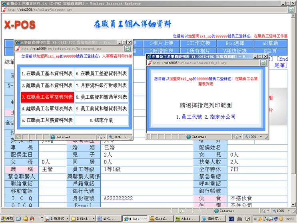Select menu item 1.在職員工基本資料列表
This screenshot has width=297, height=223.
(x=47, y=74)
